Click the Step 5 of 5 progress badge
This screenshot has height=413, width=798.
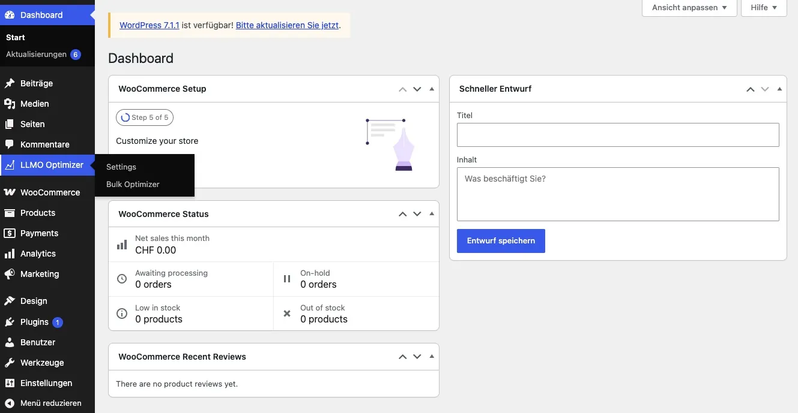click(145, 117)
